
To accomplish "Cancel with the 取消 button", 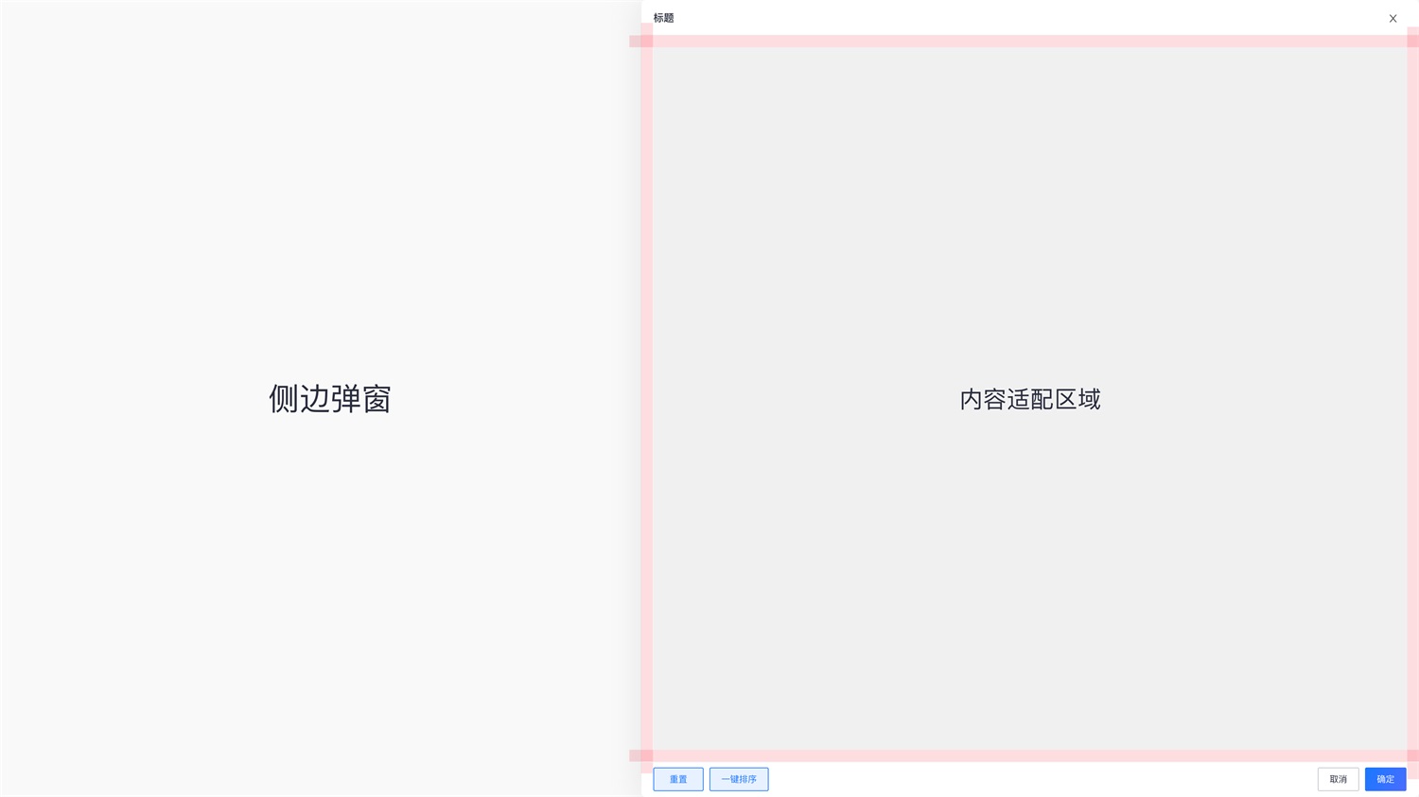I will coord(1338,779).
